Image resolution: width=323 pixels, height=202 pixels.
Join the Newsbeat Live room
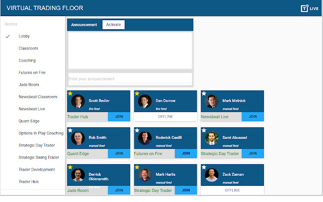coord(253,117)
